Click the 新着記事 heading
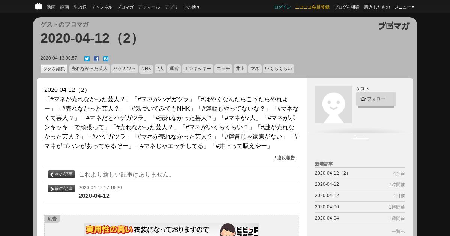This screenshot has height=236, width=450. (x=324, y=164)
